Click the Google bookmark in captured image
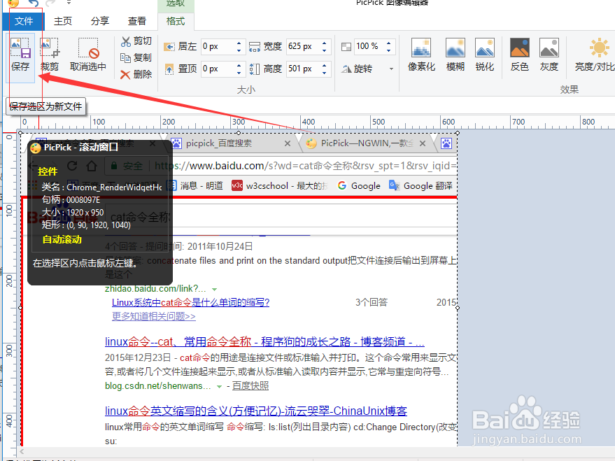The height and width of the screenshot is (461, 615). coord(359,186)
